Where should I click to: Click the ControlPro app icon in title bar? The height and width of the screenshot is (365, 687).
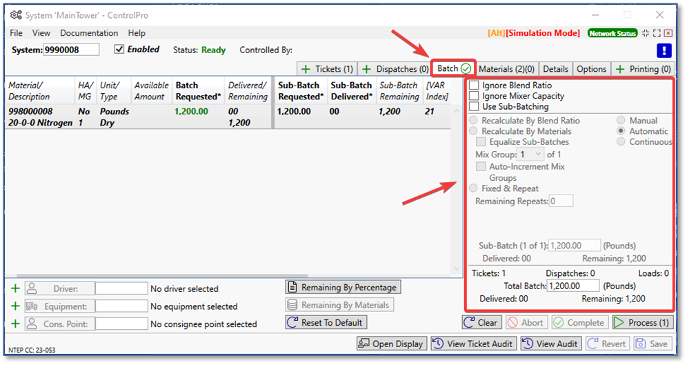pyautogui.click(x=16, y=15)
